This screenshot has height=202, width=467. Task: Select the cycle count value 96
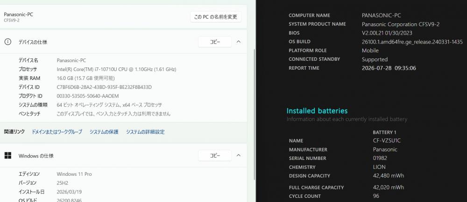(376, 196)
